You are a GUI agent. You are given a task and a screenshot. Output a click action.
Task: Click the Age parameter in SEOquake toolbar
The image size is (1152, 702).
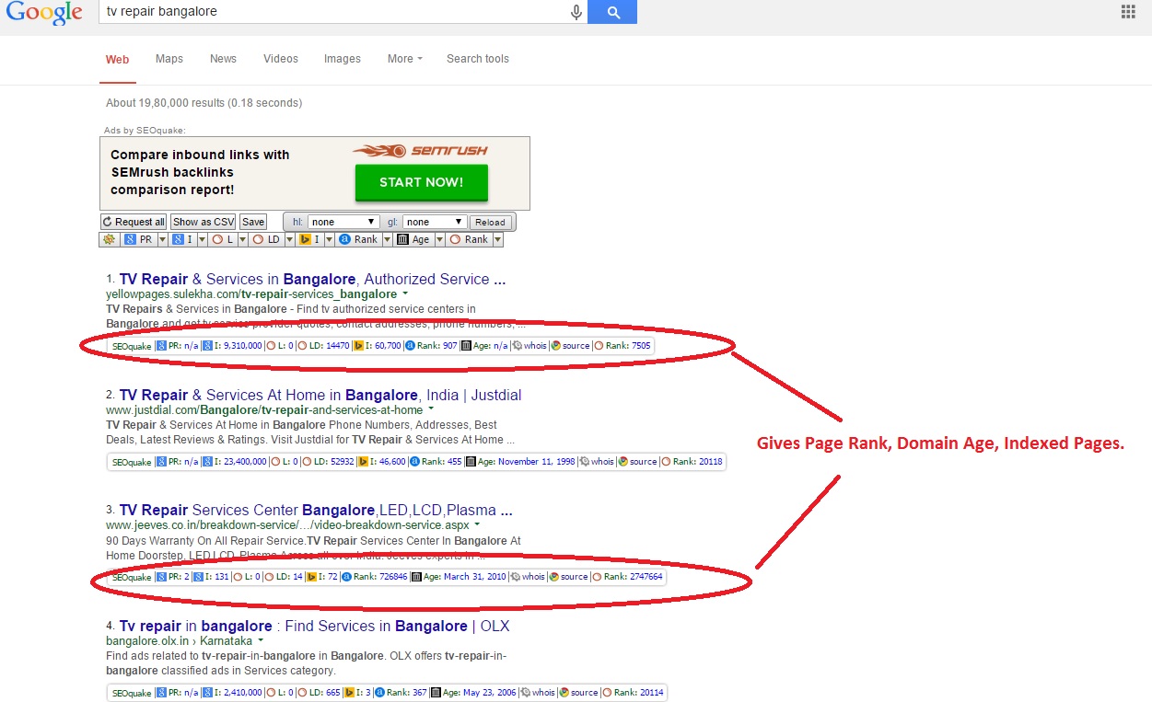click(x=413, y=239)
